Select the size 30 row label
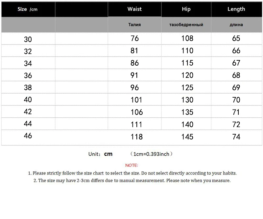The image size is (263, 219). [28, 39]
